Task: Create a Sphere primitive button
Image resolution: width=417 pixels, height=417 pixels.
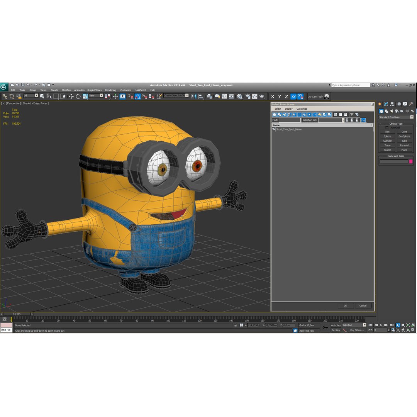Action: [387, 136]
